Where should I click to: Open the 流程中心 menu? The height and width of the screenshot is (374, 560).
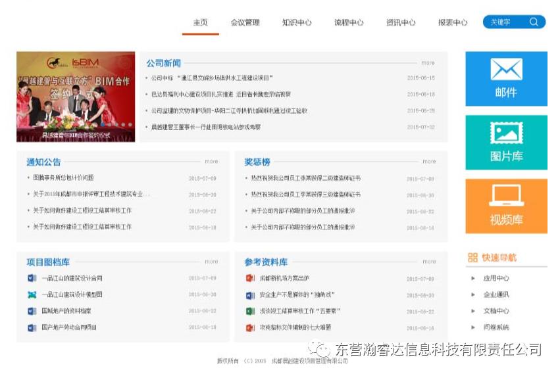coord(349,22)
